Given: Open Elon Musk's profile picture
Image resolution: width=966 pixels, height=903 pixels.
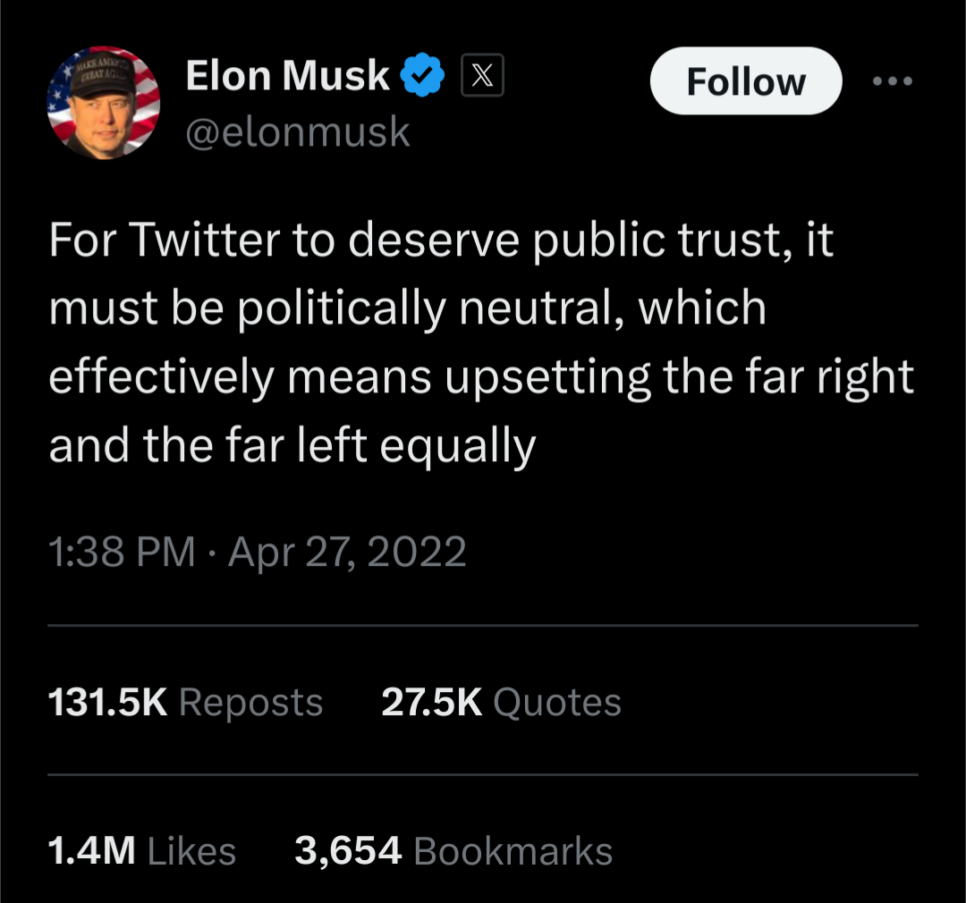Looking at the screenshot, I should click(103, 103).
